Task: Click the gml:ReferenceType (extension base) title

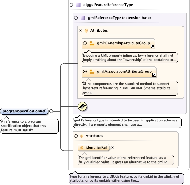Action: [x=119, y=18]
